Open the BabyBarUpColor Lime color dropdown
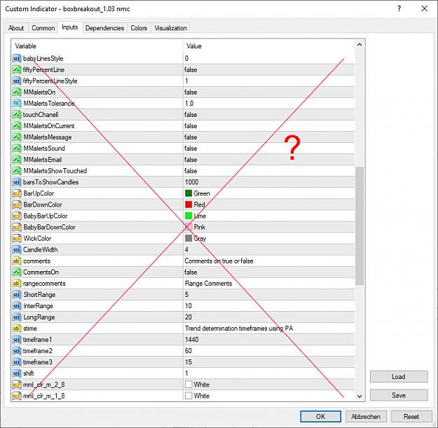The width and height of the screenshot is (438, 428). (269, 216)
